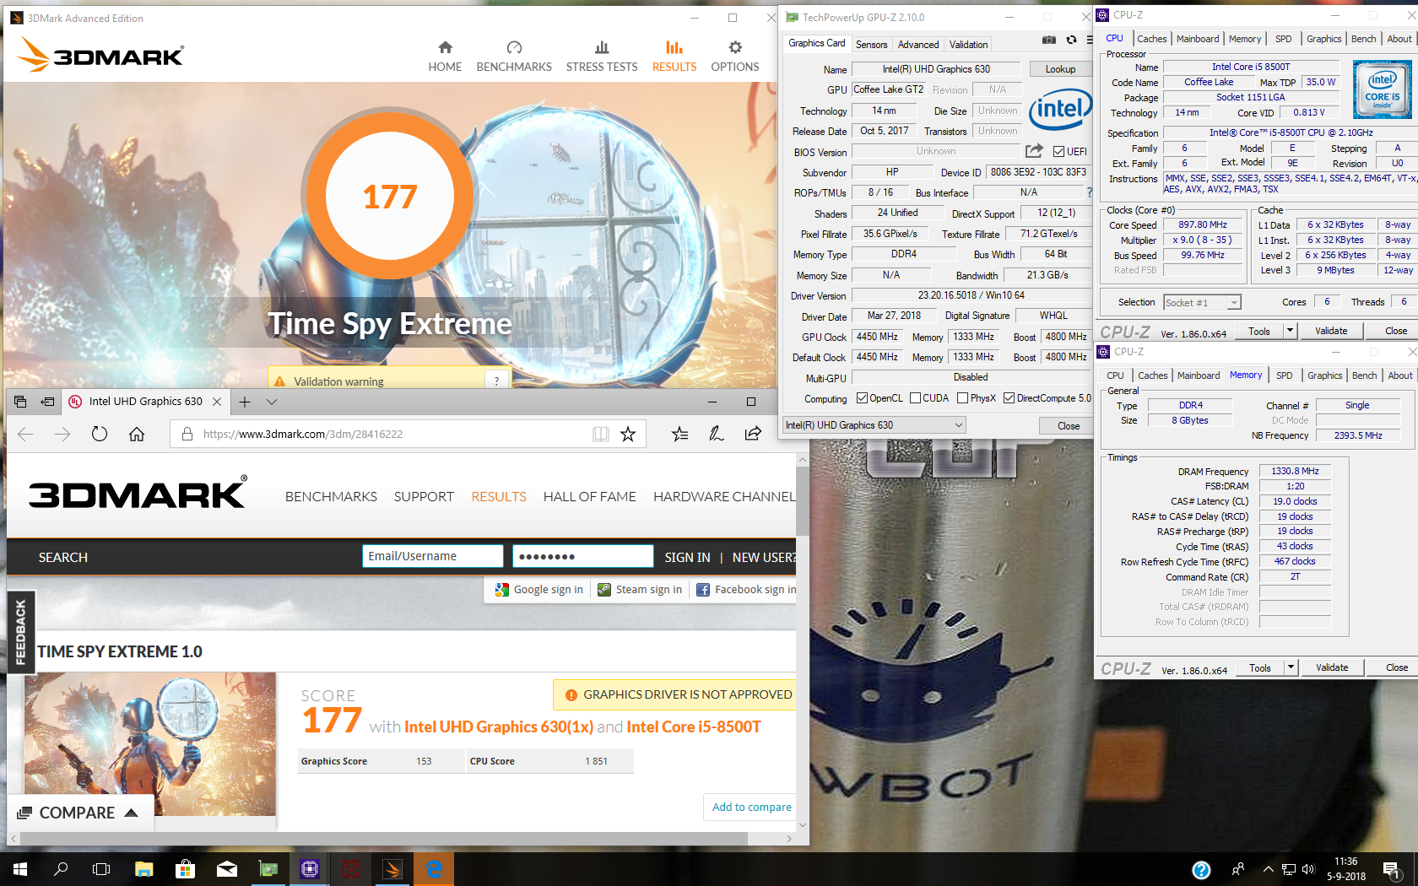Screen dimensions: 1418x886
Task: Switch to Validation tab in GPU-Z
Action: 968,45
